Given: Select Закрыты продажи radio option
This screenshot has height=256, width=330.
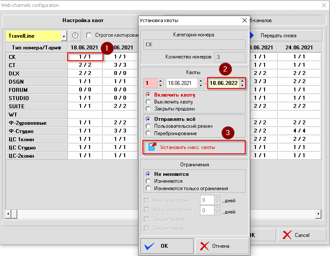Looking at the screenshot, I should click(x=149, y=109).
